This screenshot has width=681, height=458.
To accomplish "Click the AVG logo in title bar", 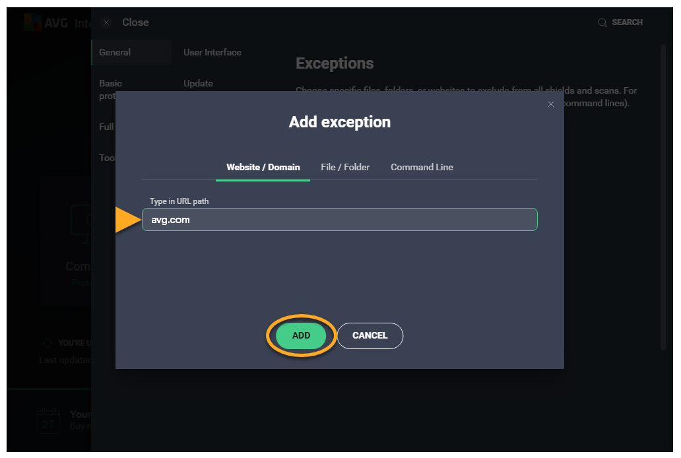I will click(32, 22).
